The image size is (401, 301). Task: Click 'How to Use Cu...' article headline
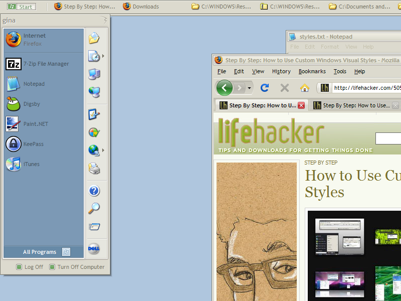click(x=353, y=184)
